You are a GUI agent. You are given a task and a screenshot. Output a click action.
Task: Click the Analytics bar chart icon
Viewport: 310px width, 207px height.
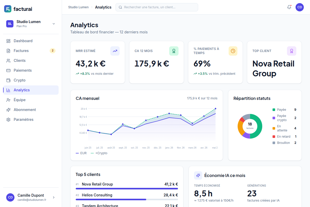8,90
